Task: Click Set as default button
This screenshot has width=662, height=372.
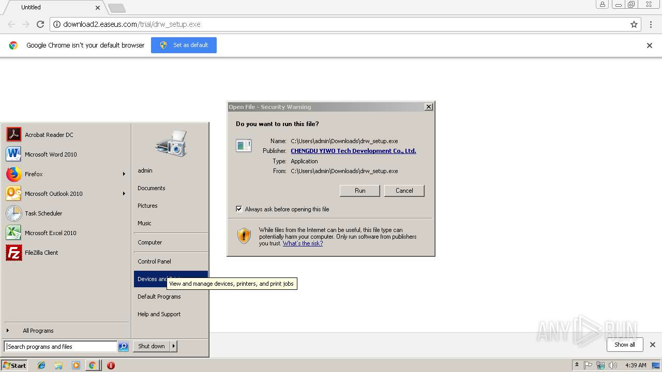Action: coord(184,45)
